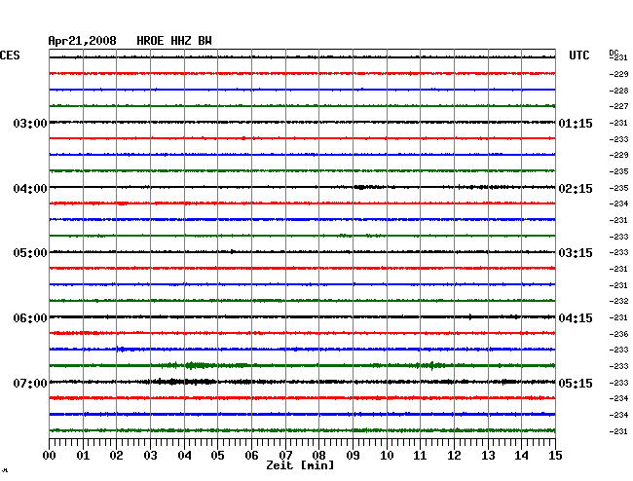Screen dimensions: 633x481
Task: Click the DC offset value -232
Action: 618,301
